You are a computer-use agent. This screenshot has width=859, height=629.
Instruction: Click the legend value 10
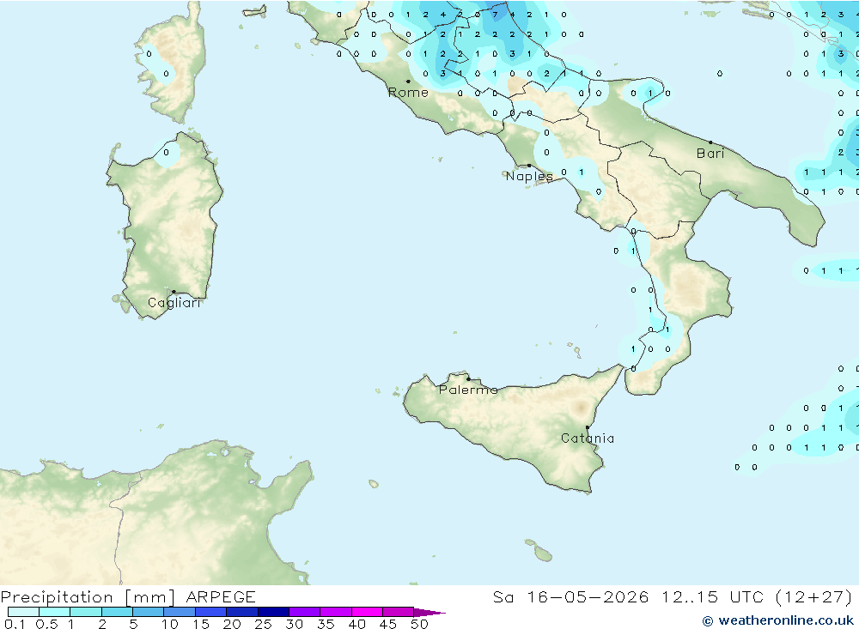(170, 624)
